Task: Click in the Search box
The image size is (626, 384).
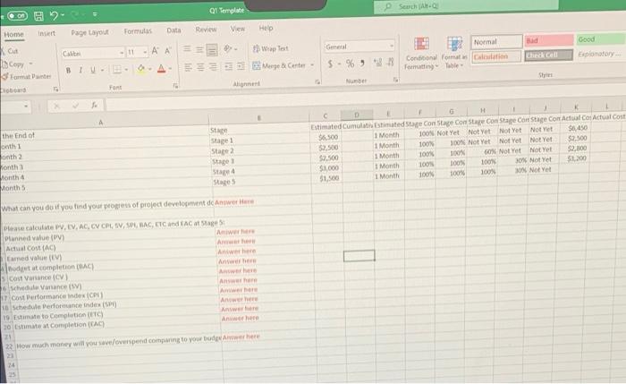Action: click(x=466, y=6)
